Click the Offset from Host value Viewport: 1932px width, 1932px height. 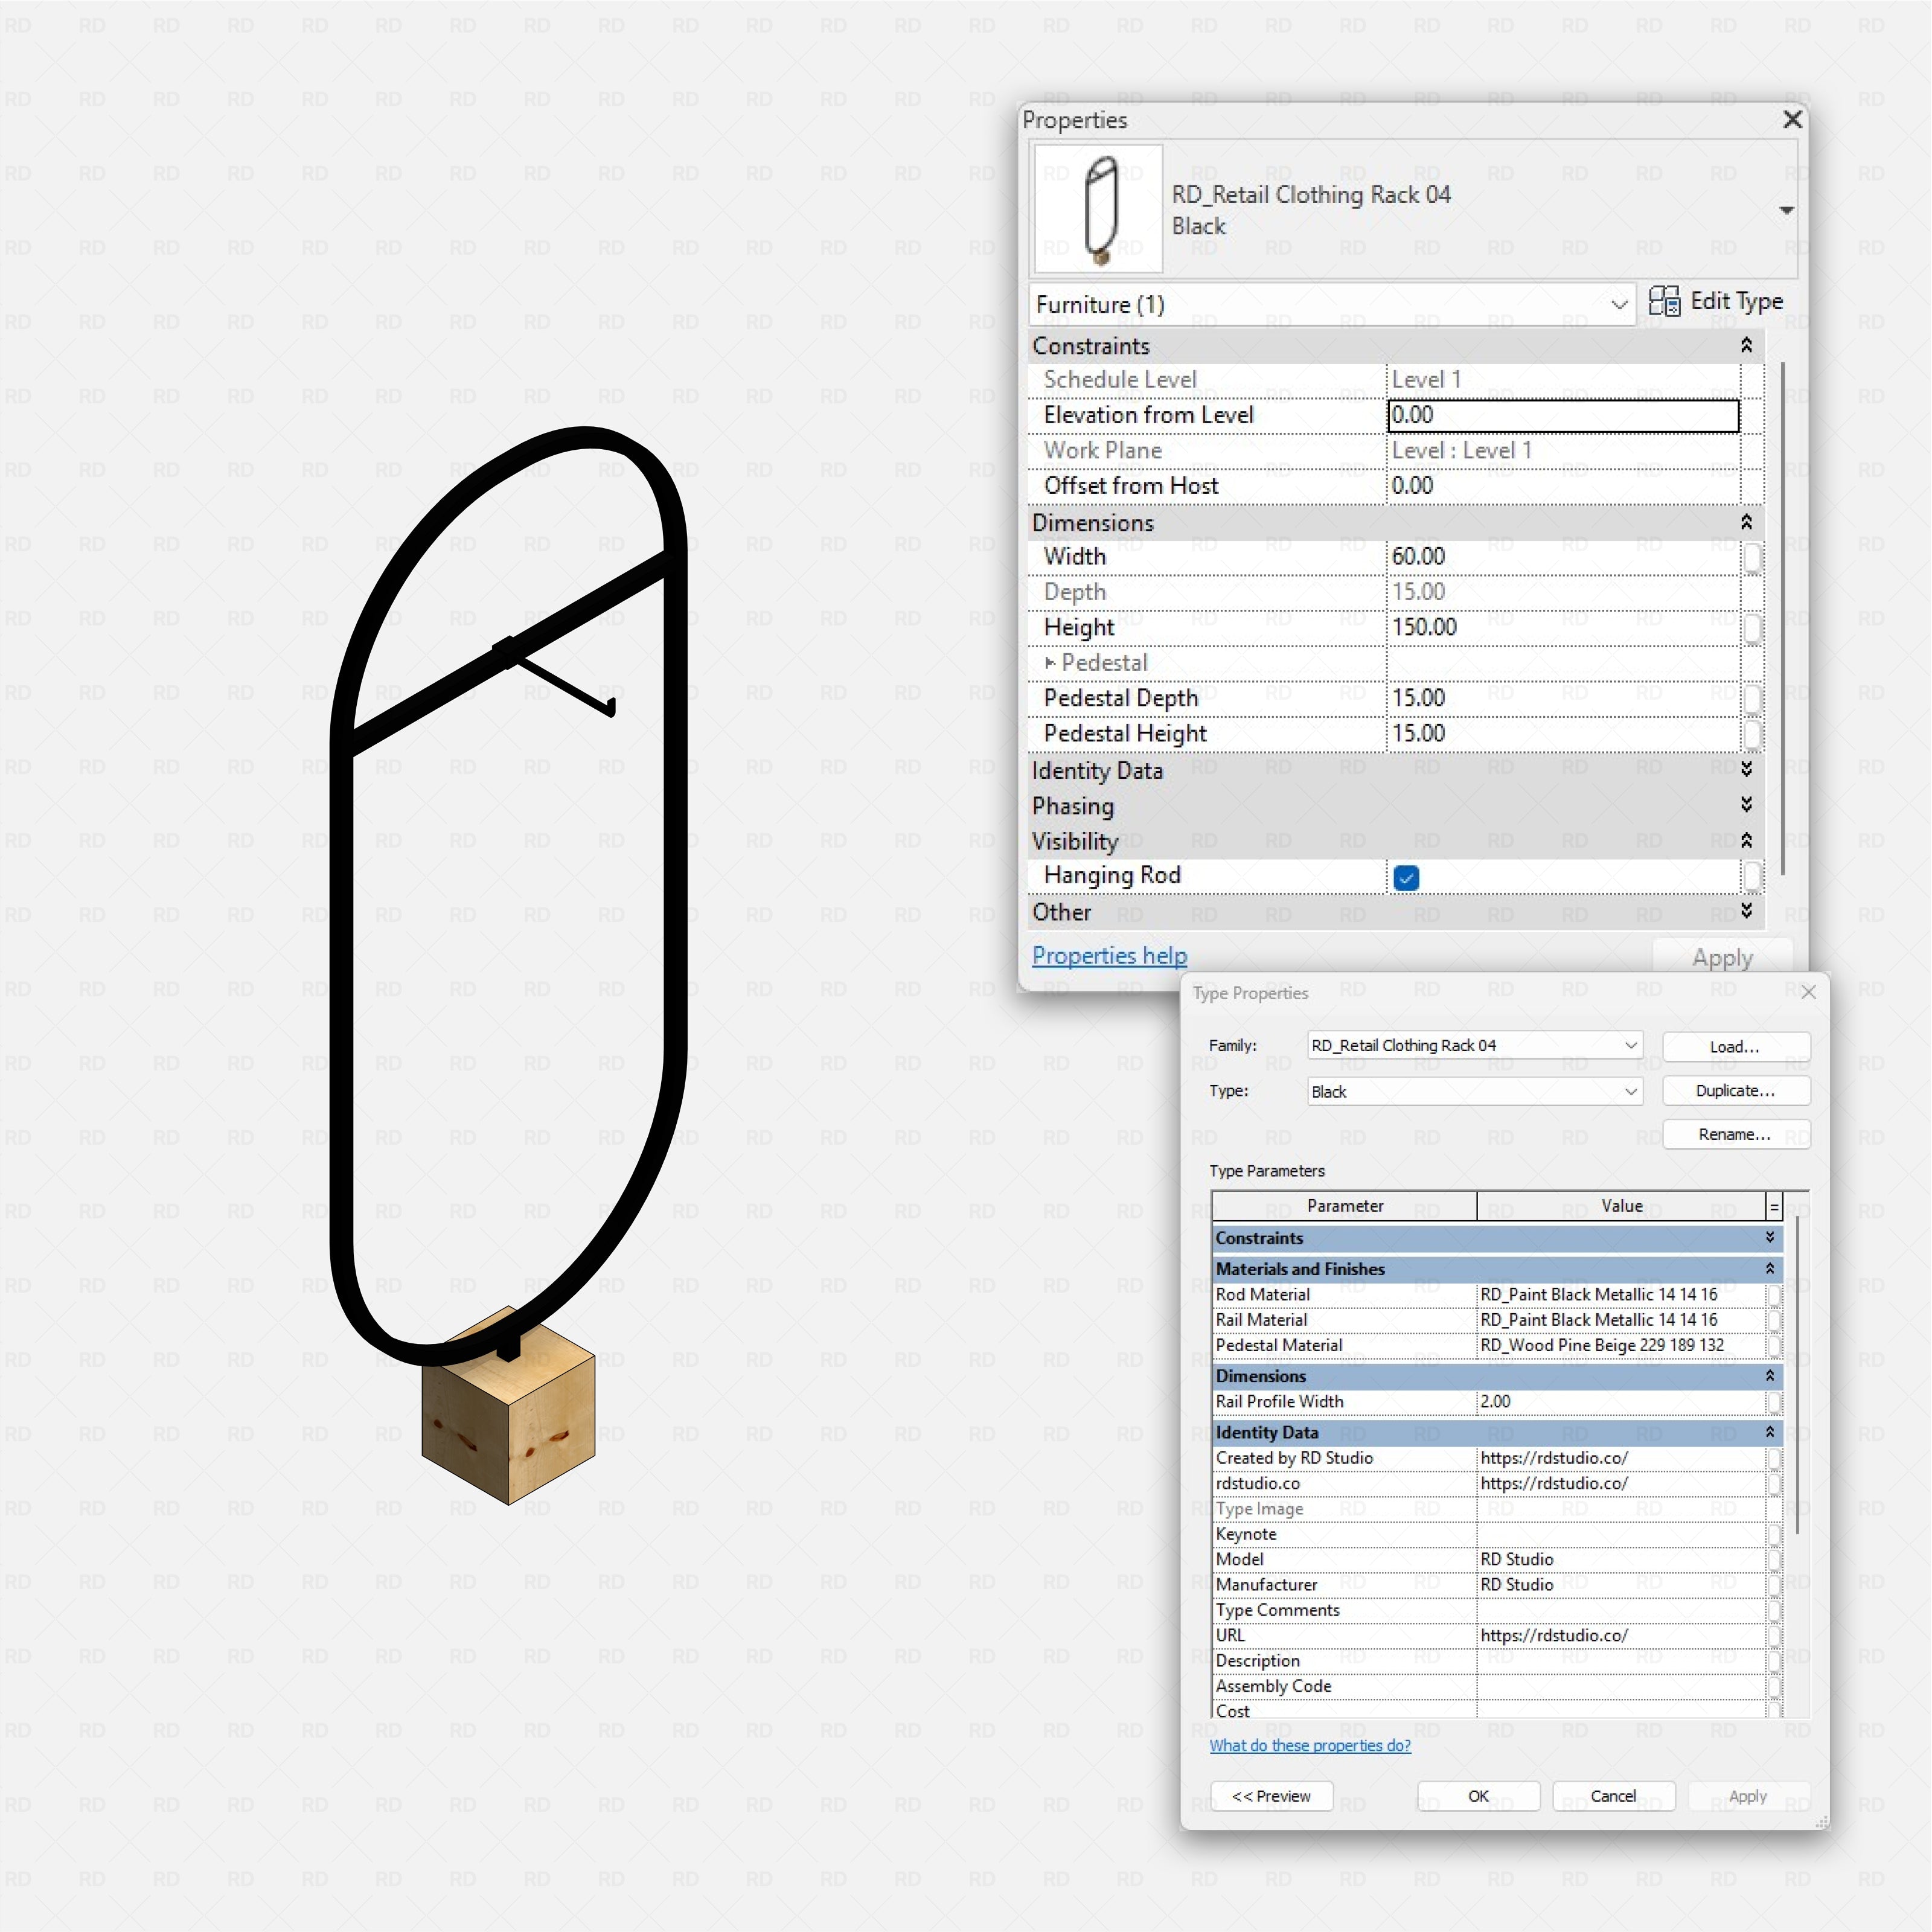(x=1564, y=486)
